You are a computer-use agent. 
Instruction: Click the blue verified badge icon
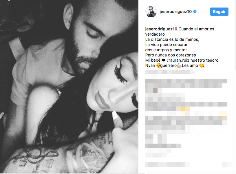pyautogui.click(x=195, y=12)
